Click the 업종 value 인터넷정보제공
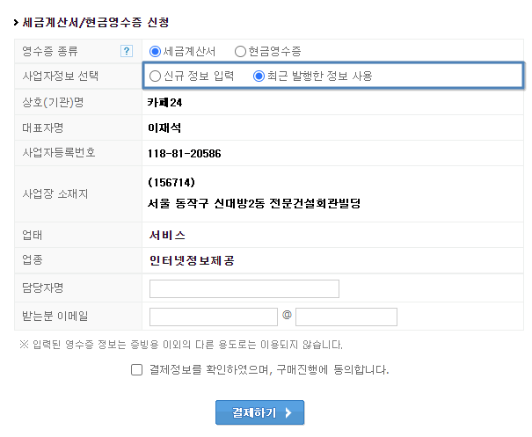This screenshot has height=437, width=532. pos(192,260)
